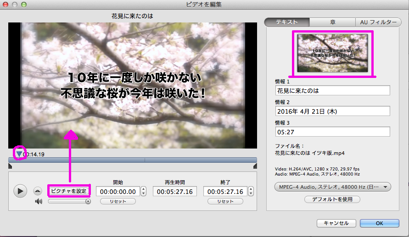
Task: Open the MPEG-4 Audio track dropdown
Action: click(332, 187)
